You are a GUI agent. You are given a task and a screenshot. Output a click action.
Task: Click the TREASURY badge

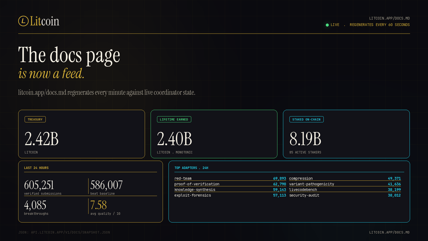coord(35,120)
